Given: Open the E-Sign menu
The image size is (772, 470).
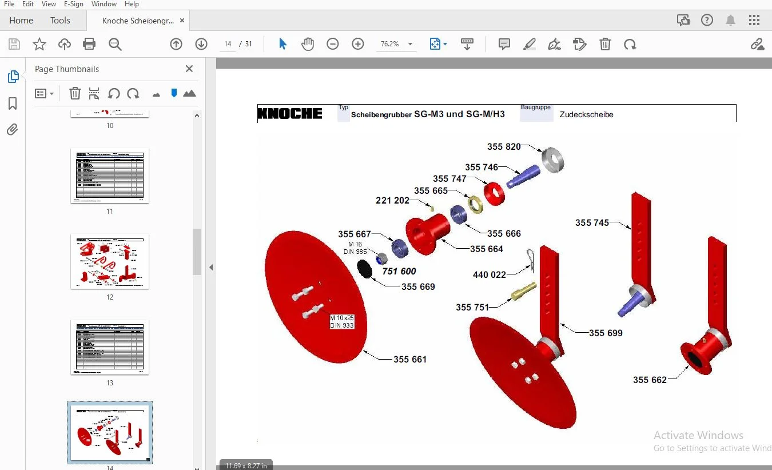Looking at the screenshot, I should (74, 4).
